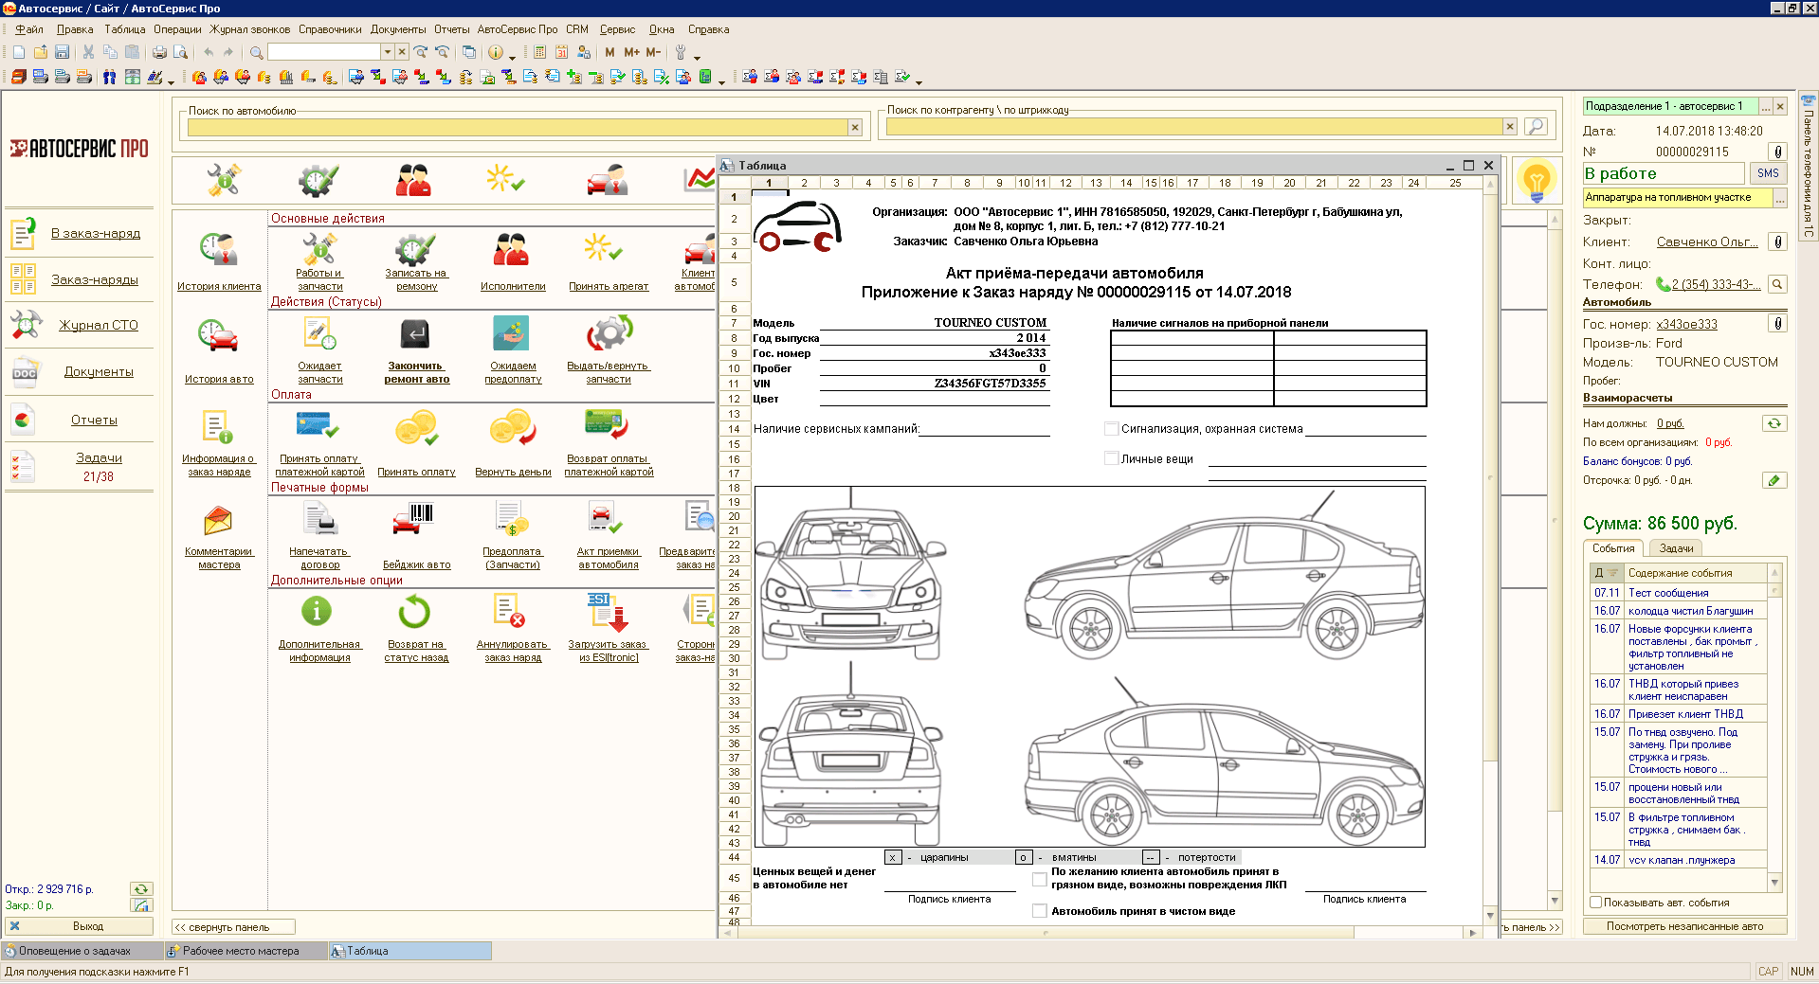The image size is (1819, 984).
Task: Open 'История клиента' icon
Action: coord(219,251)
